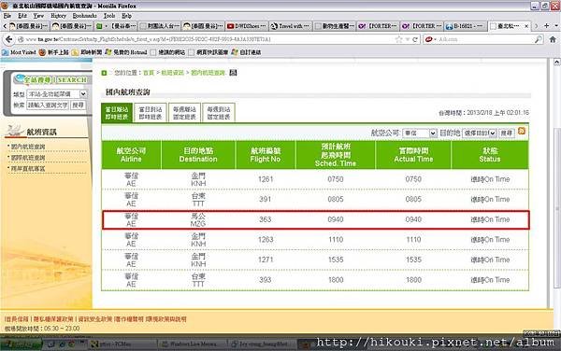561x351 pixels.
Task: Click On Time status for flight 391
Action: pyautogui.click(x=490, y=199)
